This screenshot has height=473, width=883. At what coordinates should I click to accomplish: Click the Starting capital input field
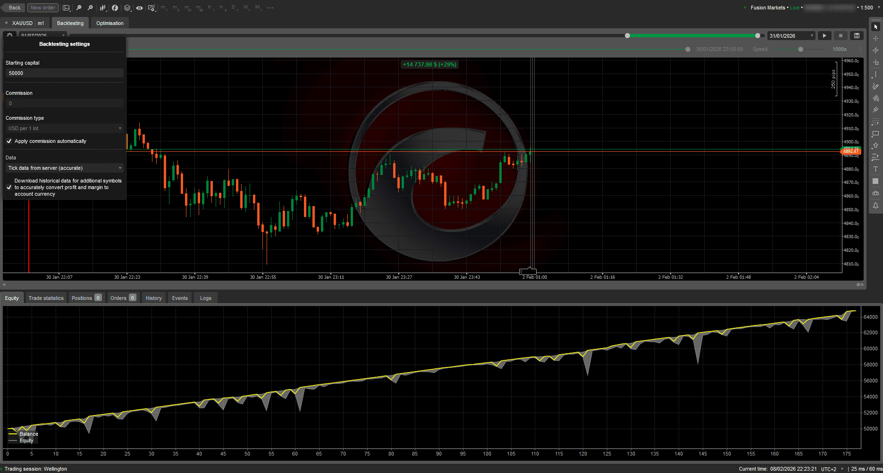(64, 73)
